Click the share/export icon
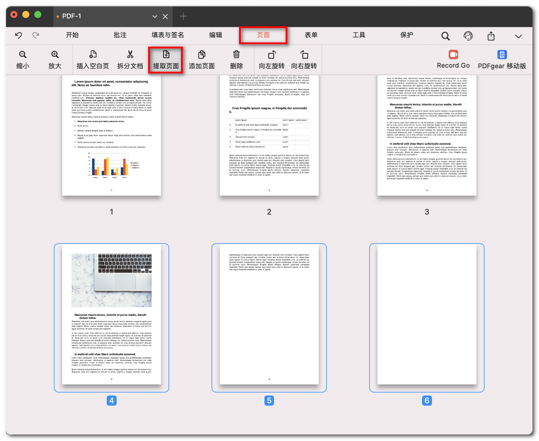 [x=491, y=35]
